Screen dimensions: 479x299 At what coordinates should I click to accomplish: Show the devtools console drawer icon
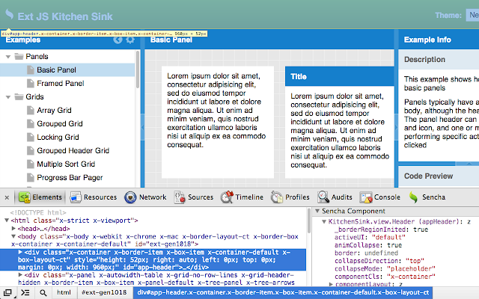click(x=25, y=292)
